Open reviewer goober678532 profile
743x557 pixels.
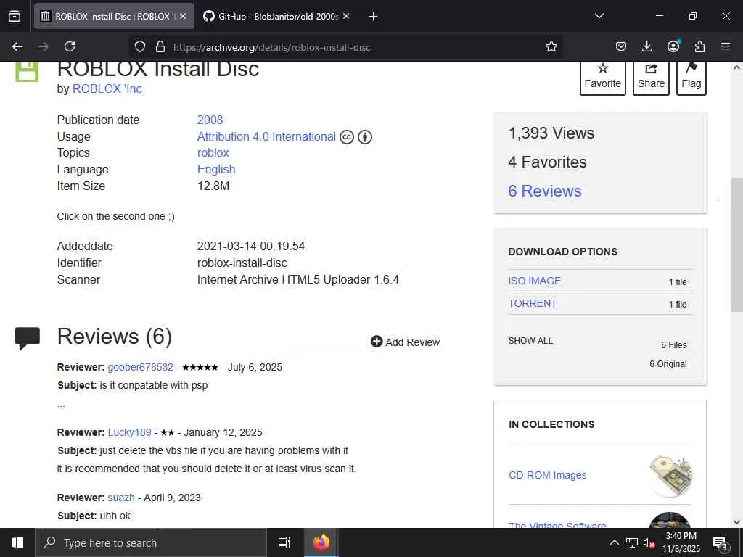pos(140,367)
